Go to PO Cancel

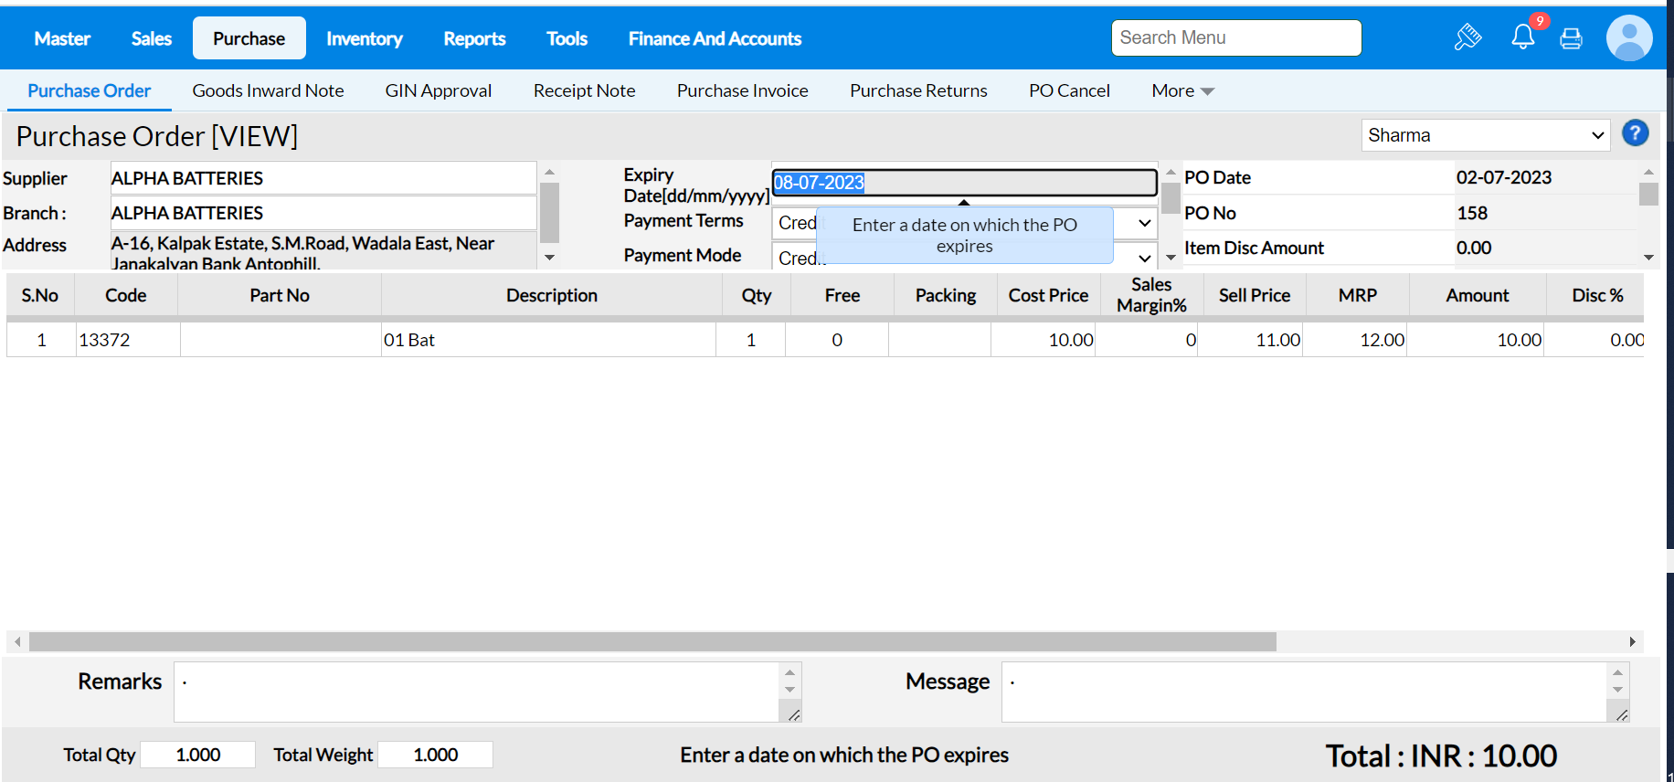tap(1068, 91)
